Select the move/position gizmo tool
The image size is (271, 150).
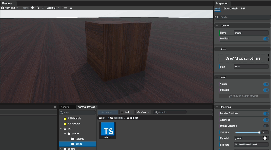click(x=33, y=8)
